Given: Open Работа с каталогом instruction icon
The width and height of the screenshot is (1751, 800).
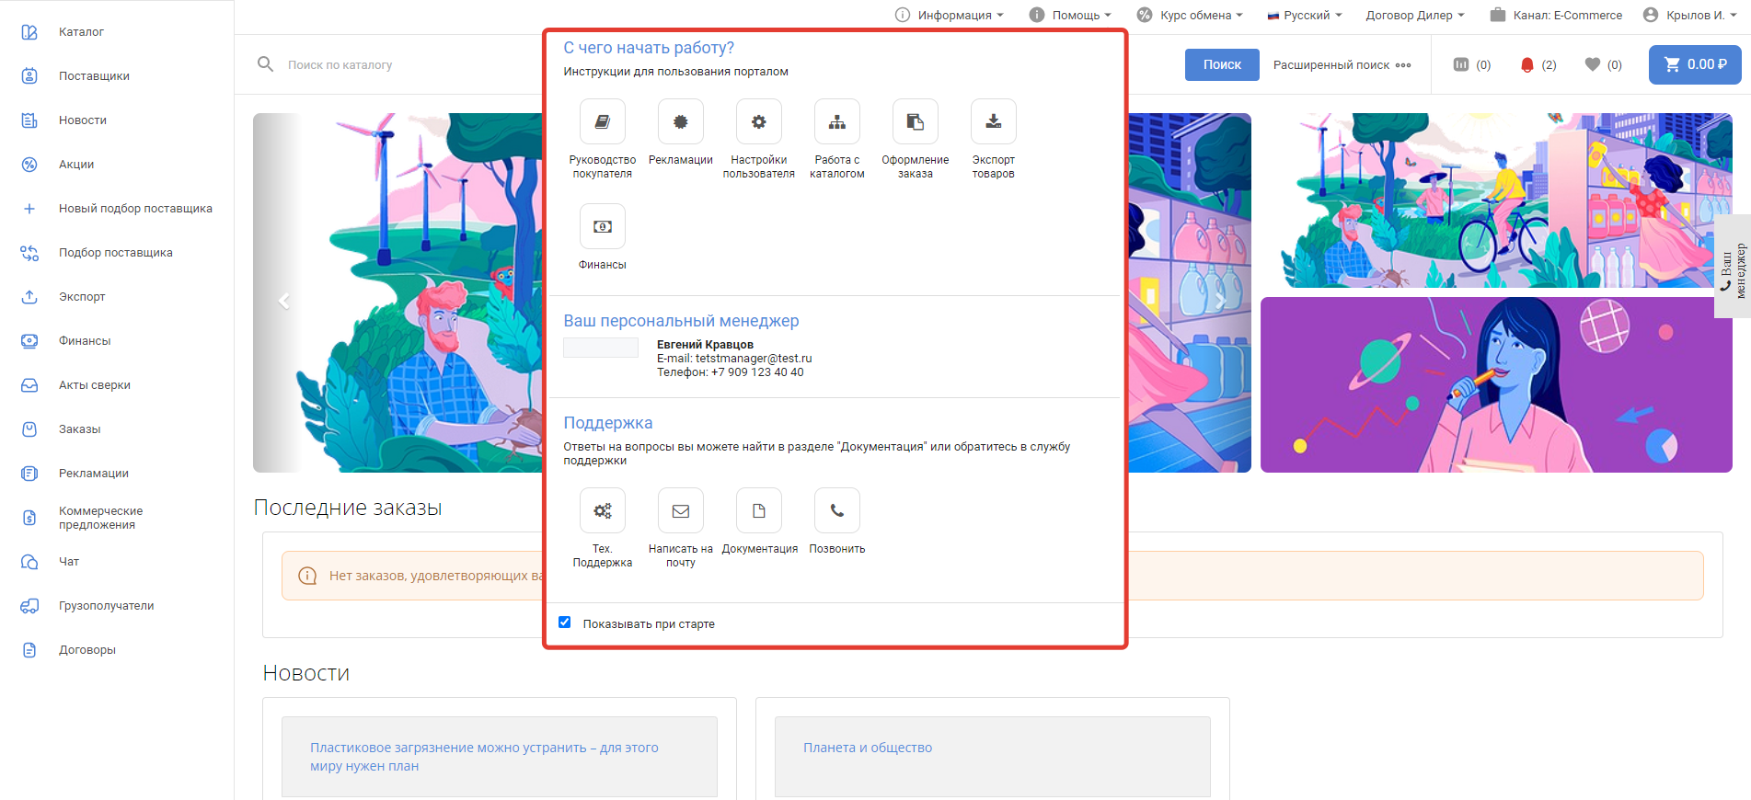Looking at the screenshot, I should pyautogui.click(x=836, y=122).
